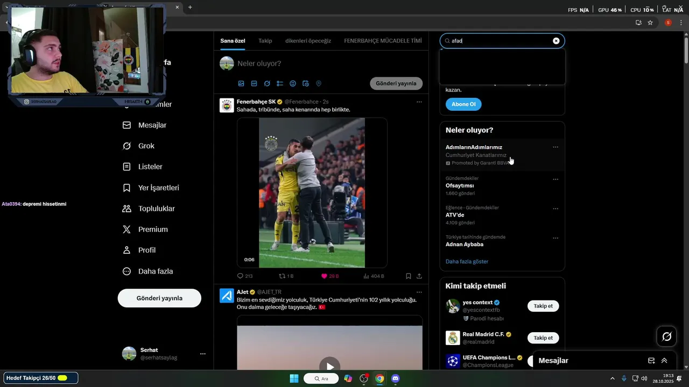
Task: Open AJet profile avatar
Action: [x=227, y=296]
